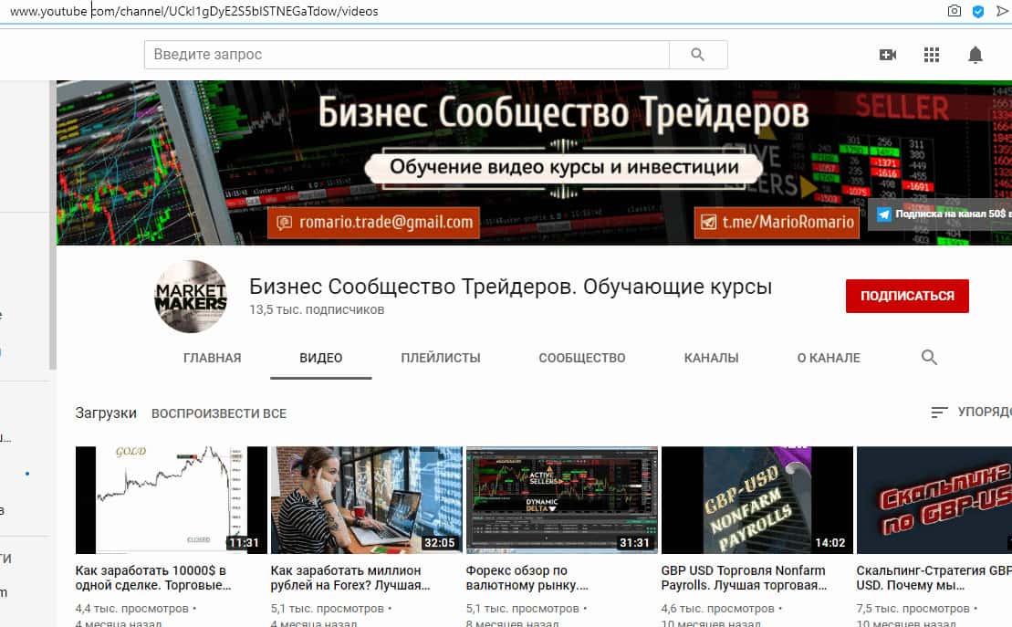The width and height of the screenshot is (1012, 627).
Task: Open the notifications bell
Action: [975, 55]
